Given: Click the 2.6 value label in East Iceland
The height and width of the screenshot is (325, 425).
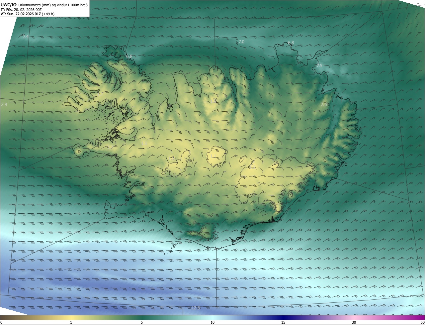Looking at the screenshot, I should point(324,104).
